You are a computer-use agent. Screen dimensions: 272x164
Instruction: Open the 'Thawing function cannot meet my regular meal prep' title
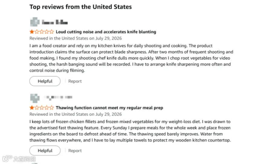click(109, 108)
